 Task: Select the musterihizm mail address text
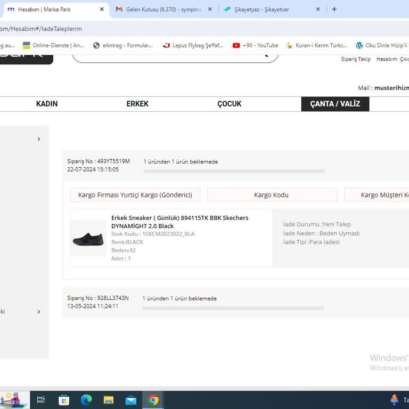[391, 88]
